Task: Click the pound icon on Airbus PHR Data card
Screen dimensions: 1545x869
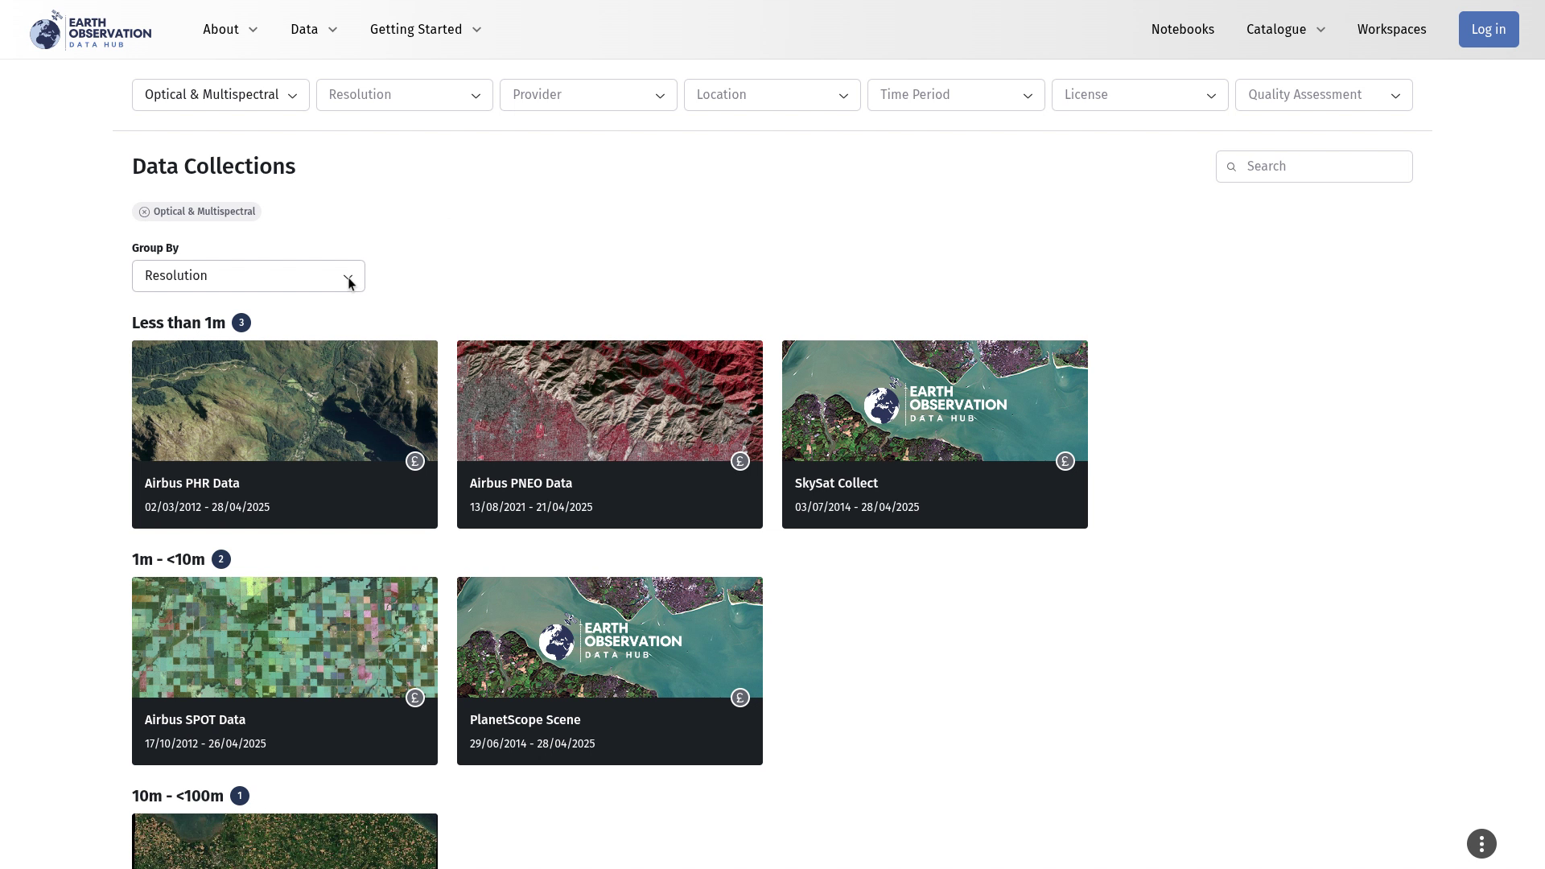Action: 415,461
